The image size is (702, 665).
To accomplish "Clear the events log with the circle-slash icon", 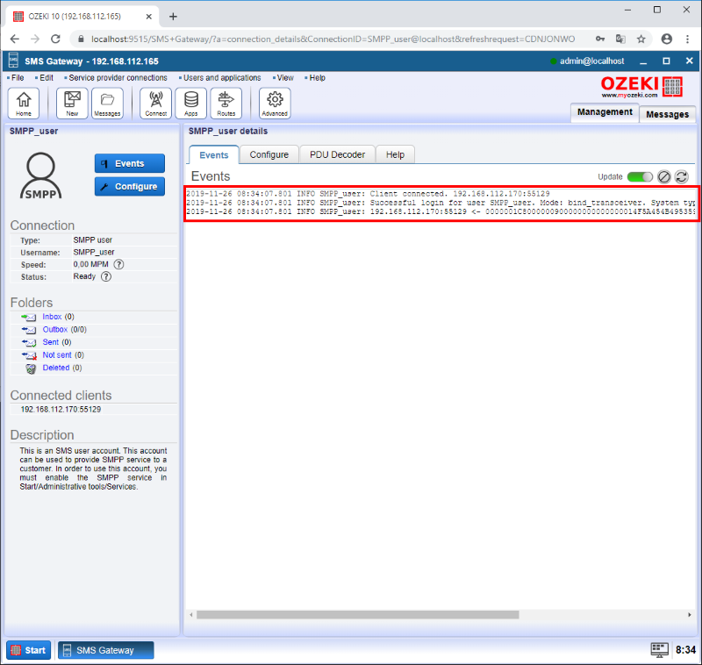I will click(664, 176).
